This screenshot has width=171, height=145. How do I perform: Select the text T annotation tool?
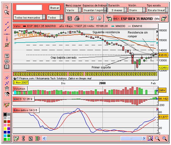[7, 56]
